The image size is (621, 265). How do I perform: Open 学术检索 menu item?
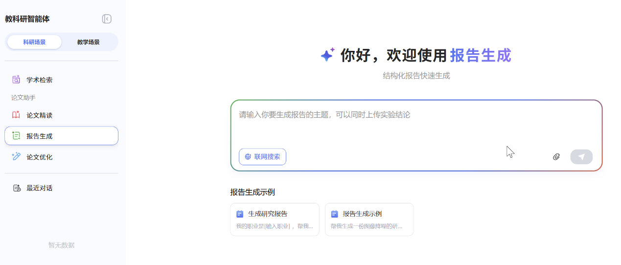coord(61,80)
